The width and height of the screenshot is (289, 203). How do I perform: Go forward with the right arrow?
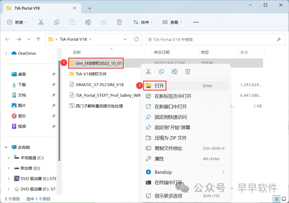[x=19, y=39]
